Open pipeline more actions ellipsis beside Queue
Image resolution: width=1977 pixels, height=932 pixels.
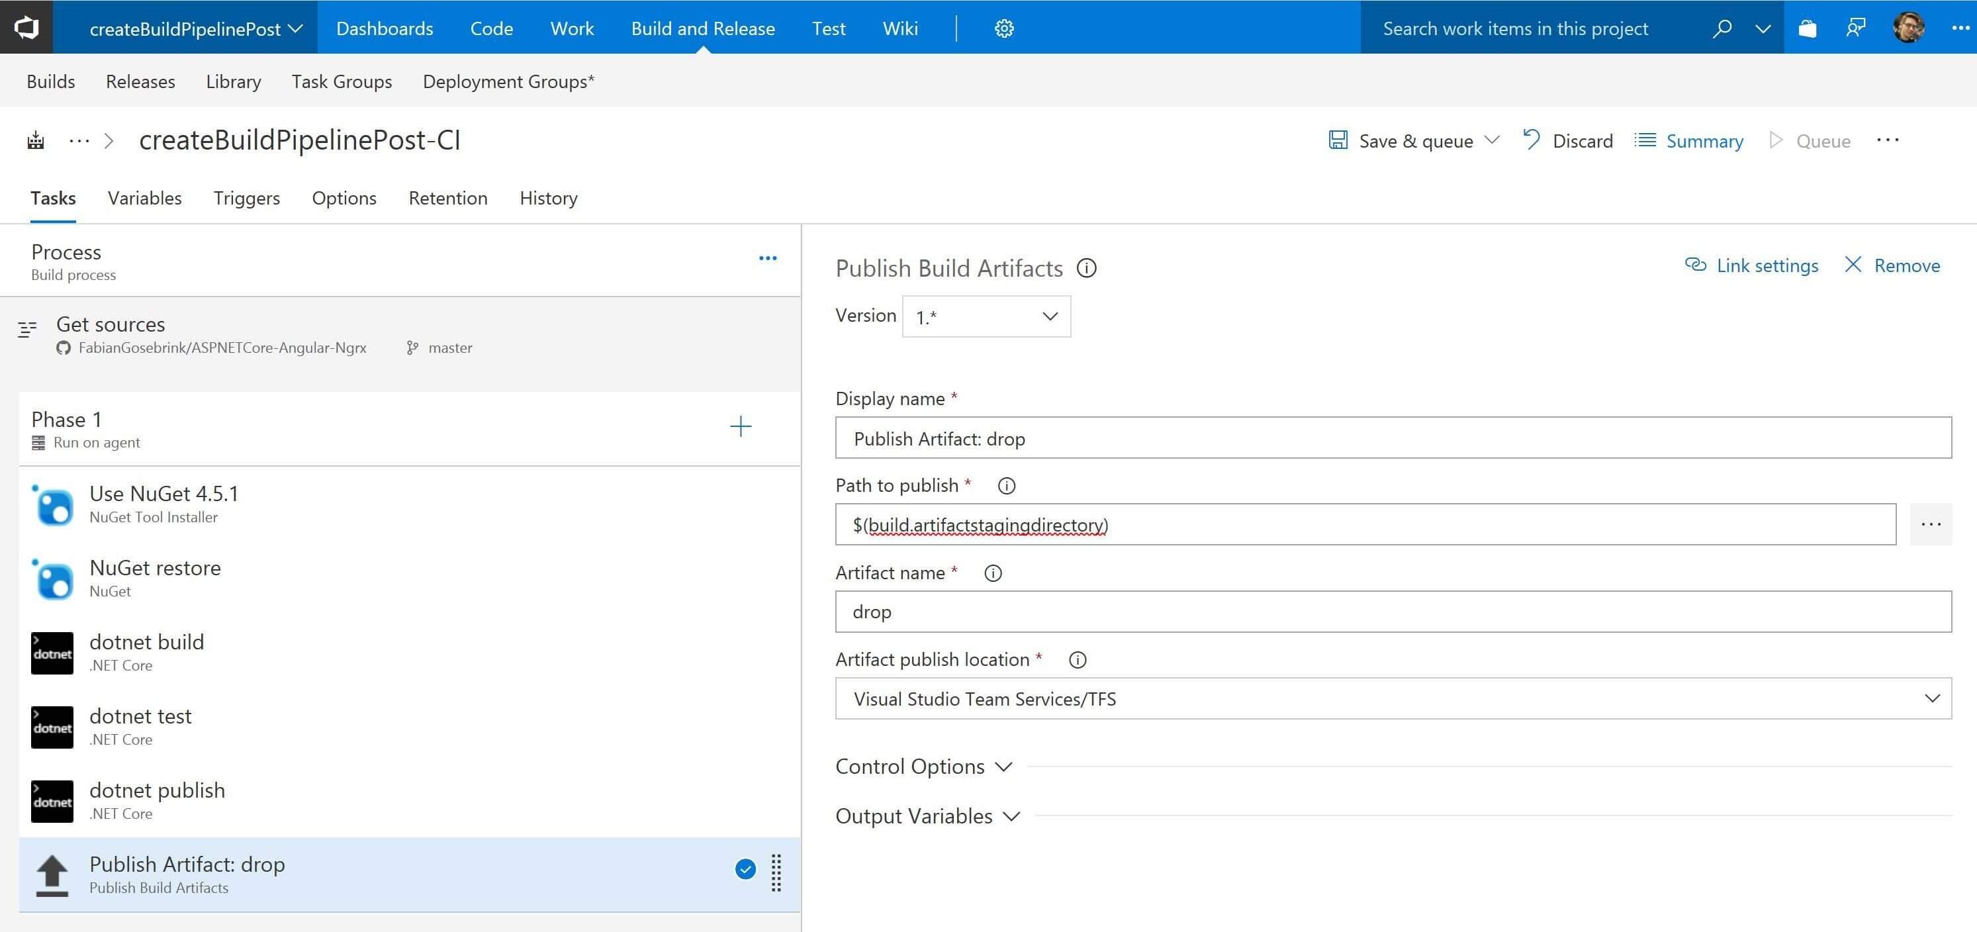tap(1887, 140)
